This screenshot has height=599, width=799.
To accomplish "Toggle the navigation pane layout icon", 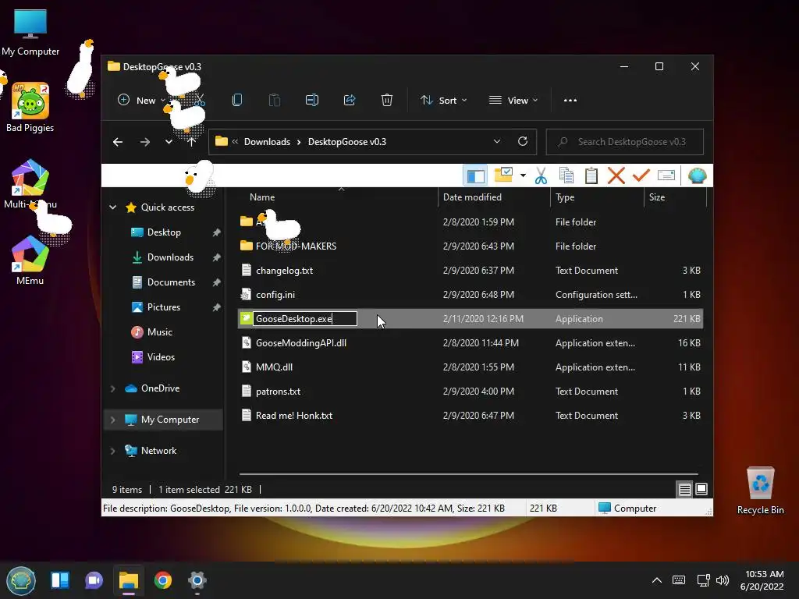I will [x=475, y=175].
